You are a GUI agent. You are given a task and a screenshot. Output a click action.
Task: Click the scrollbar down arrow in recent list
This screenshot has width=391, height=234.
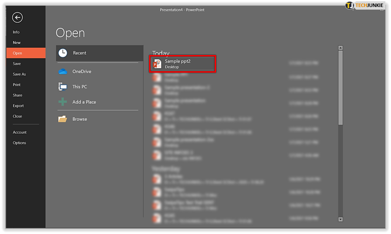340,219
